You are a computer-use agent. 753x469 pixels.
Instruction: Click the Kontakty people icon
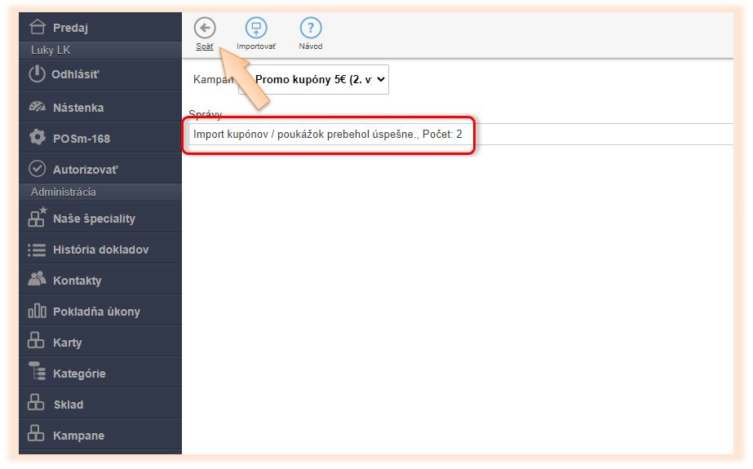37,280
